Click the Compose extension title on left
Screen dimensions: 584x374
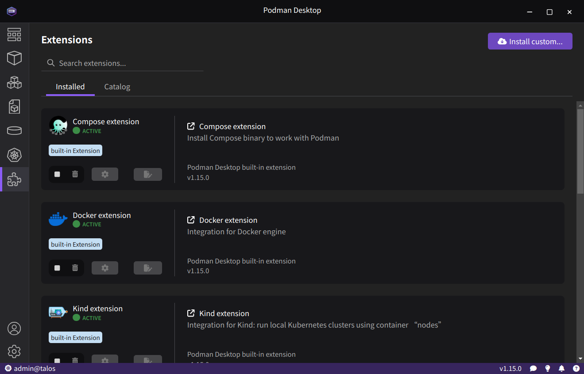[x=106, y=122]
